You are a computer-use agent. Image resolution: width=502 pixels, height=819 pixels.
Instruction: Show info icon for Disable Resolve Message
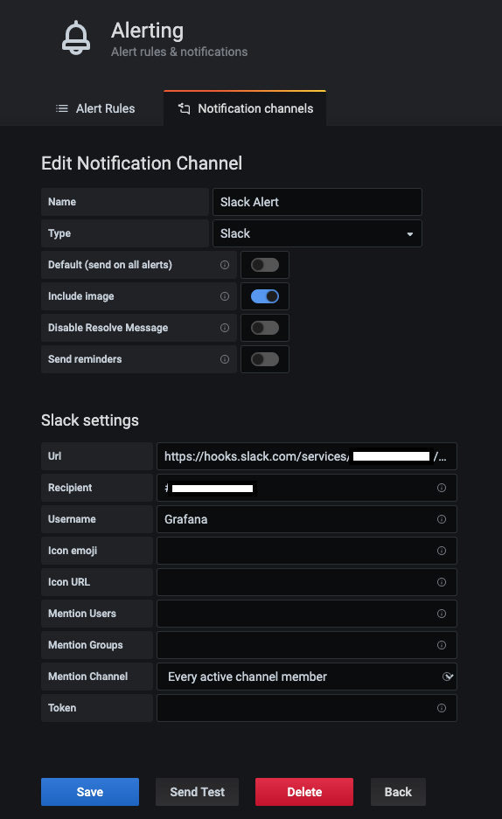click(x=225, y=328)
